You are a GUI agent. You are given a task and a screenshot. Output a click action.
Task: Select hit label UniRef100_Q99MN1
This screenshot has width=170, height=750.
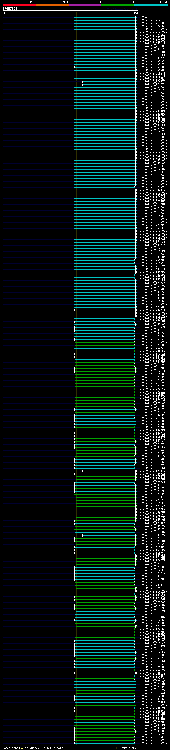[x=152, y=119]
